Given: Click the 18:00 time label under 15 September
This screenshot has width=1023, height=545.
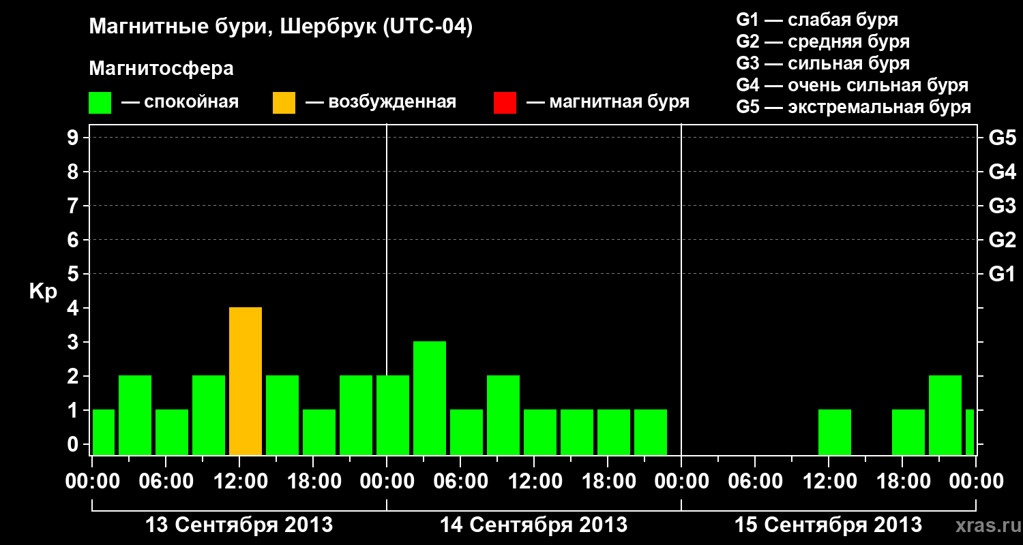Looking at the screenshot, I should (x=902, y=482).
